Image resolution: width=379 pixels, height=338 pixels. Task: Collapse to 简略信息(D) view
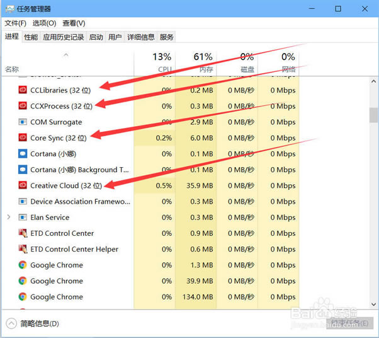point(32,323)
